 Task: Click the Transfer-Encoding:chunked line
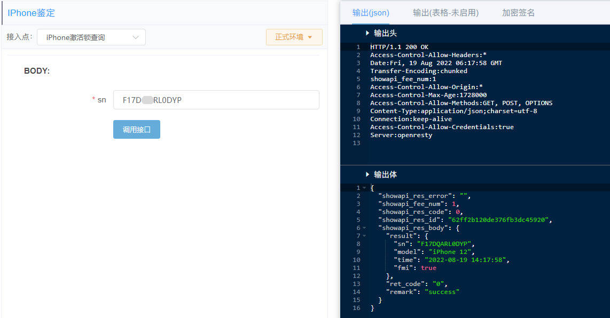click(419, 71)
